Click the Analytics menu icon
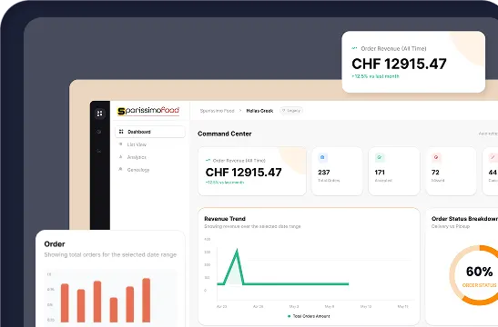 pyautogui.click(x=121, y=157)
